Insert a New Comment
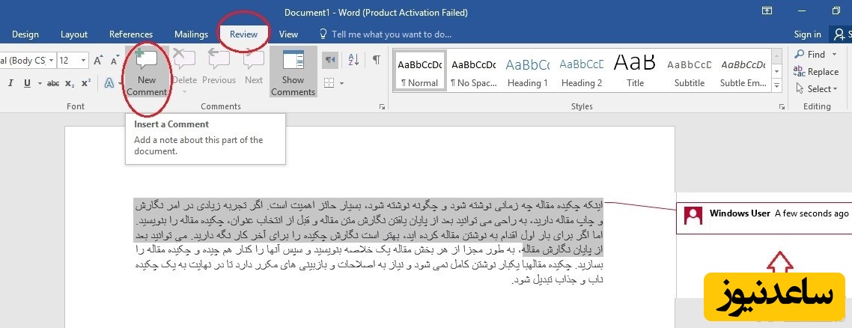Image resolution: width=852 pixels, height=328 pixels. coord(146,73)
